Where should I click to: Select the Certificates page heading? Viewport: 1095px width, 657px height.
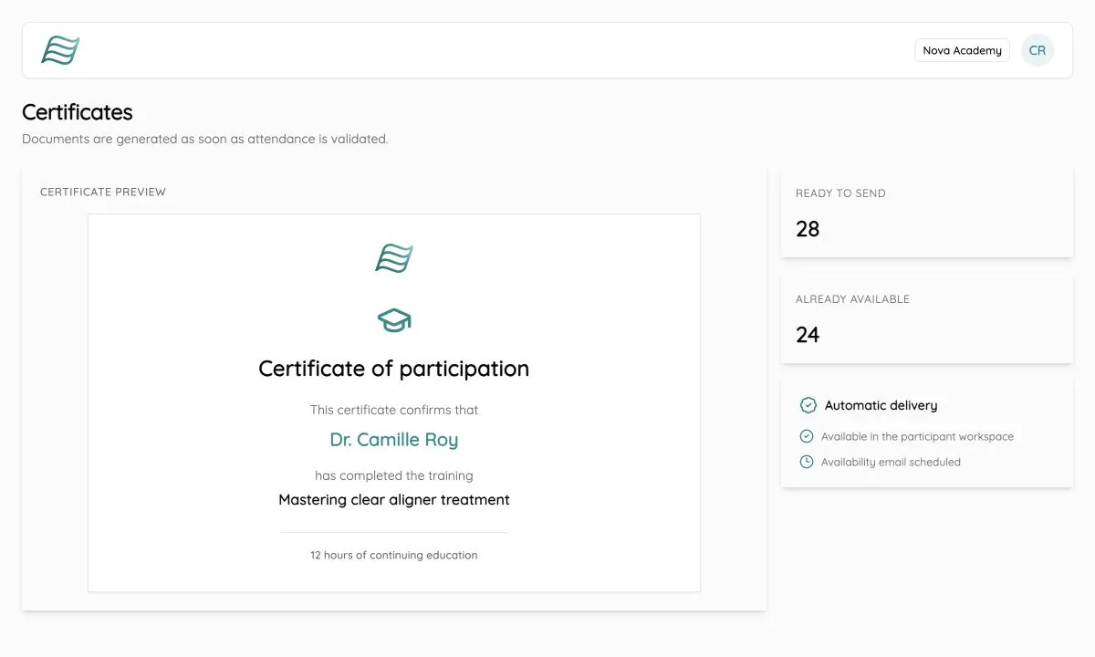pyautogui.click(x=78, y=112)
